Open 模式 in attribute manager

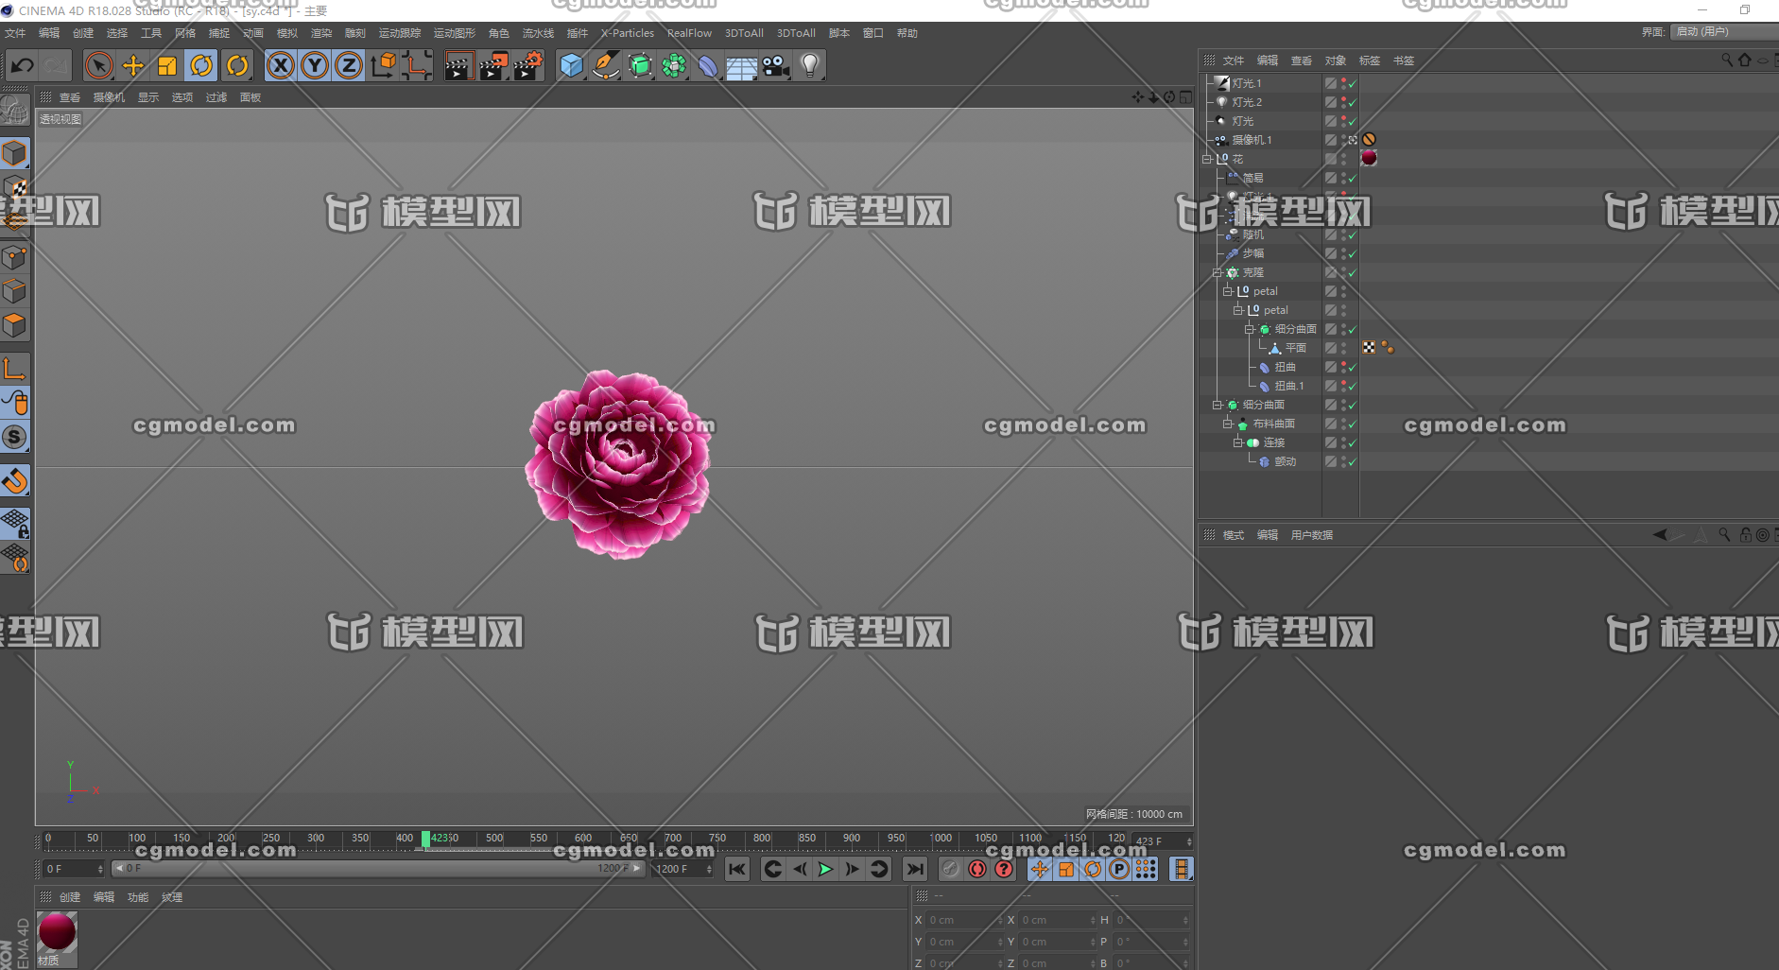pos(1233,535)
